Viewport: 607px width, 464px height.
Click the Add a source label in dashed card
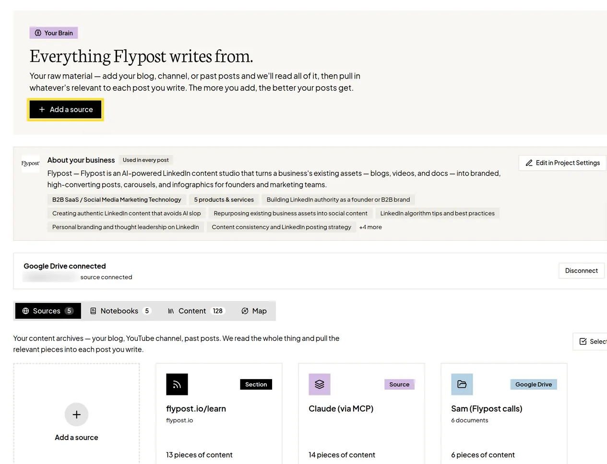tap(76, 438)
